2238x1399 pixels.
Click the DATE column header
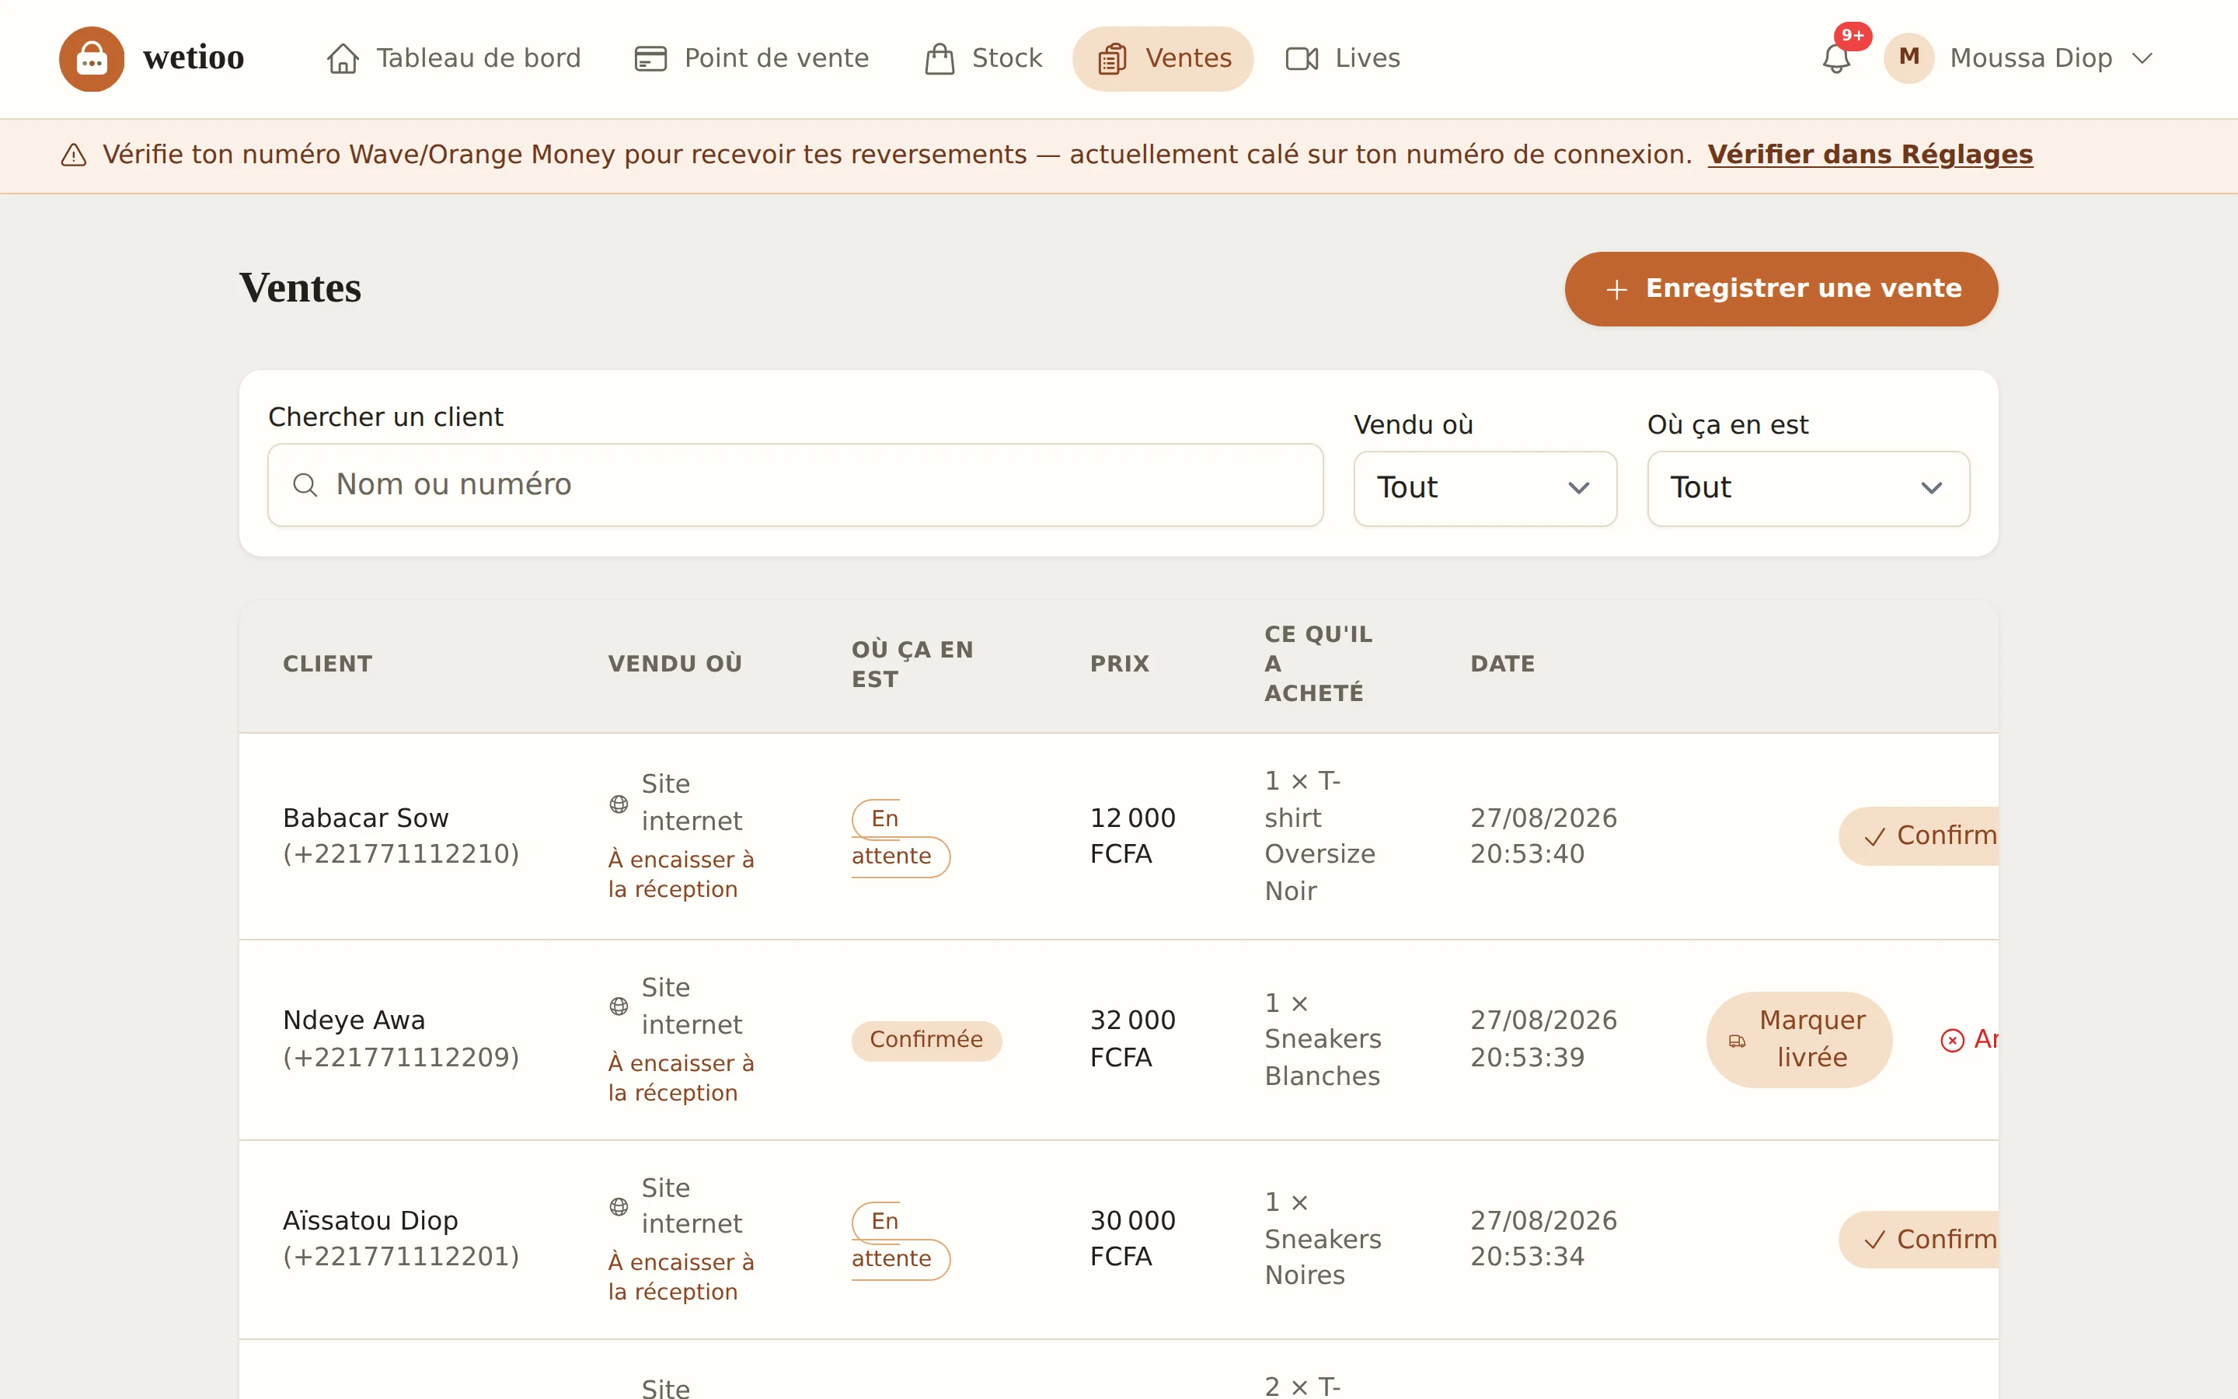pyautogui.click(x=1502, y=664)
